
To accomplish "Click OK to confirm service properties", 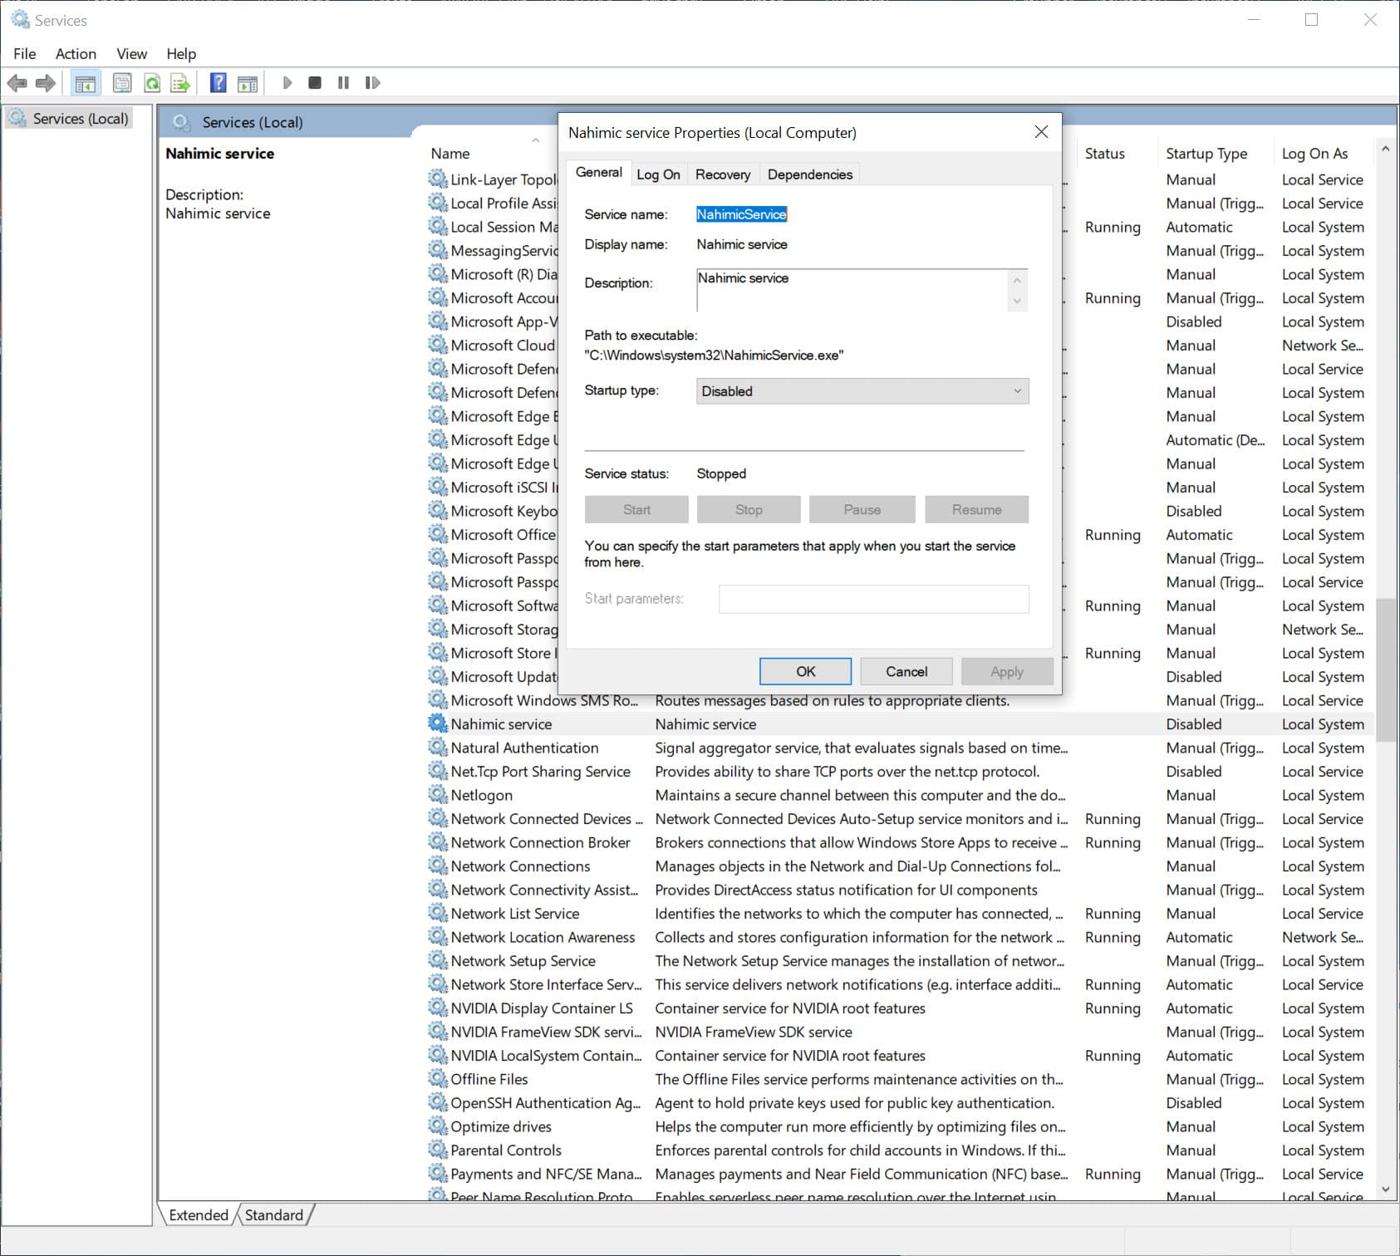I will click(x=803, y=670).
